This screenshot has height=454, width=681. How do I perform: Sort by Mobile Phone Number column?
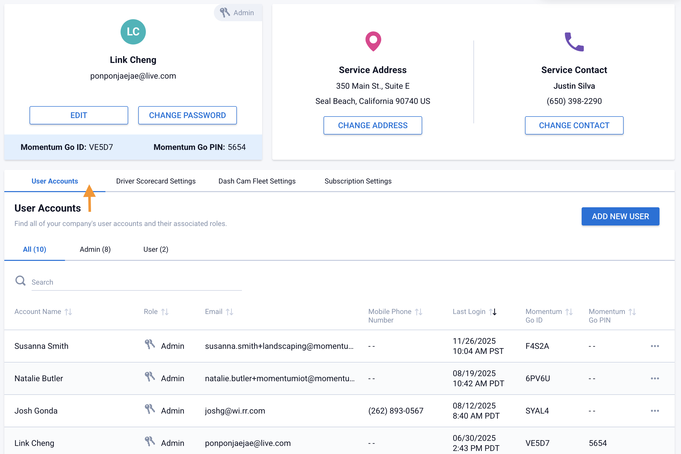pos(419,312)
